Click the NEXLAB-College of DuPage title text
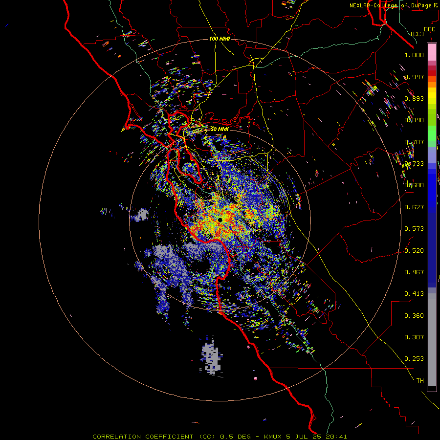The height and width of the screenshot is (440, 440). click(395, 5)
